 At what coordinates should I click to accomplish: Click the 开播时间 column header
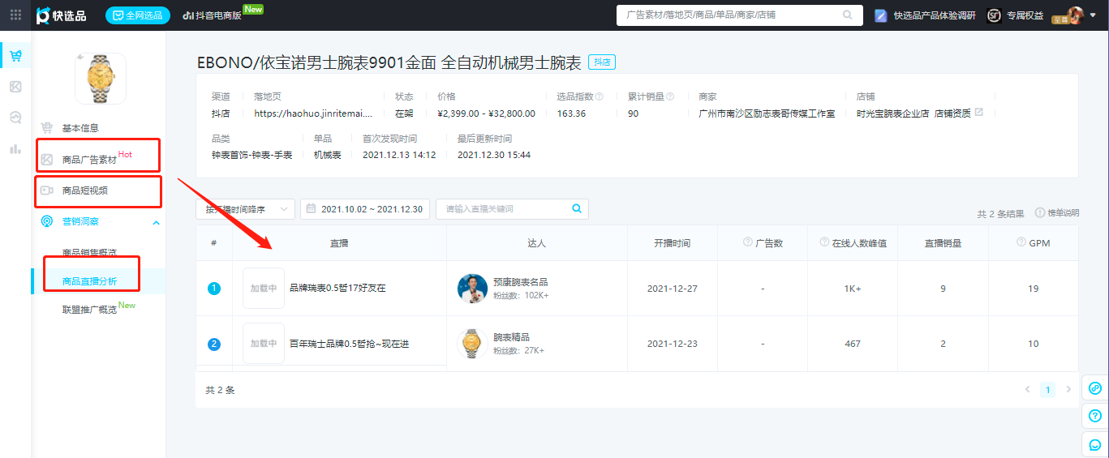pos(672,243)
